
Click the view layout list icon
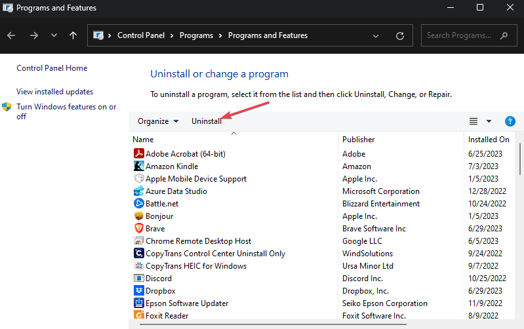pos(474,121)
